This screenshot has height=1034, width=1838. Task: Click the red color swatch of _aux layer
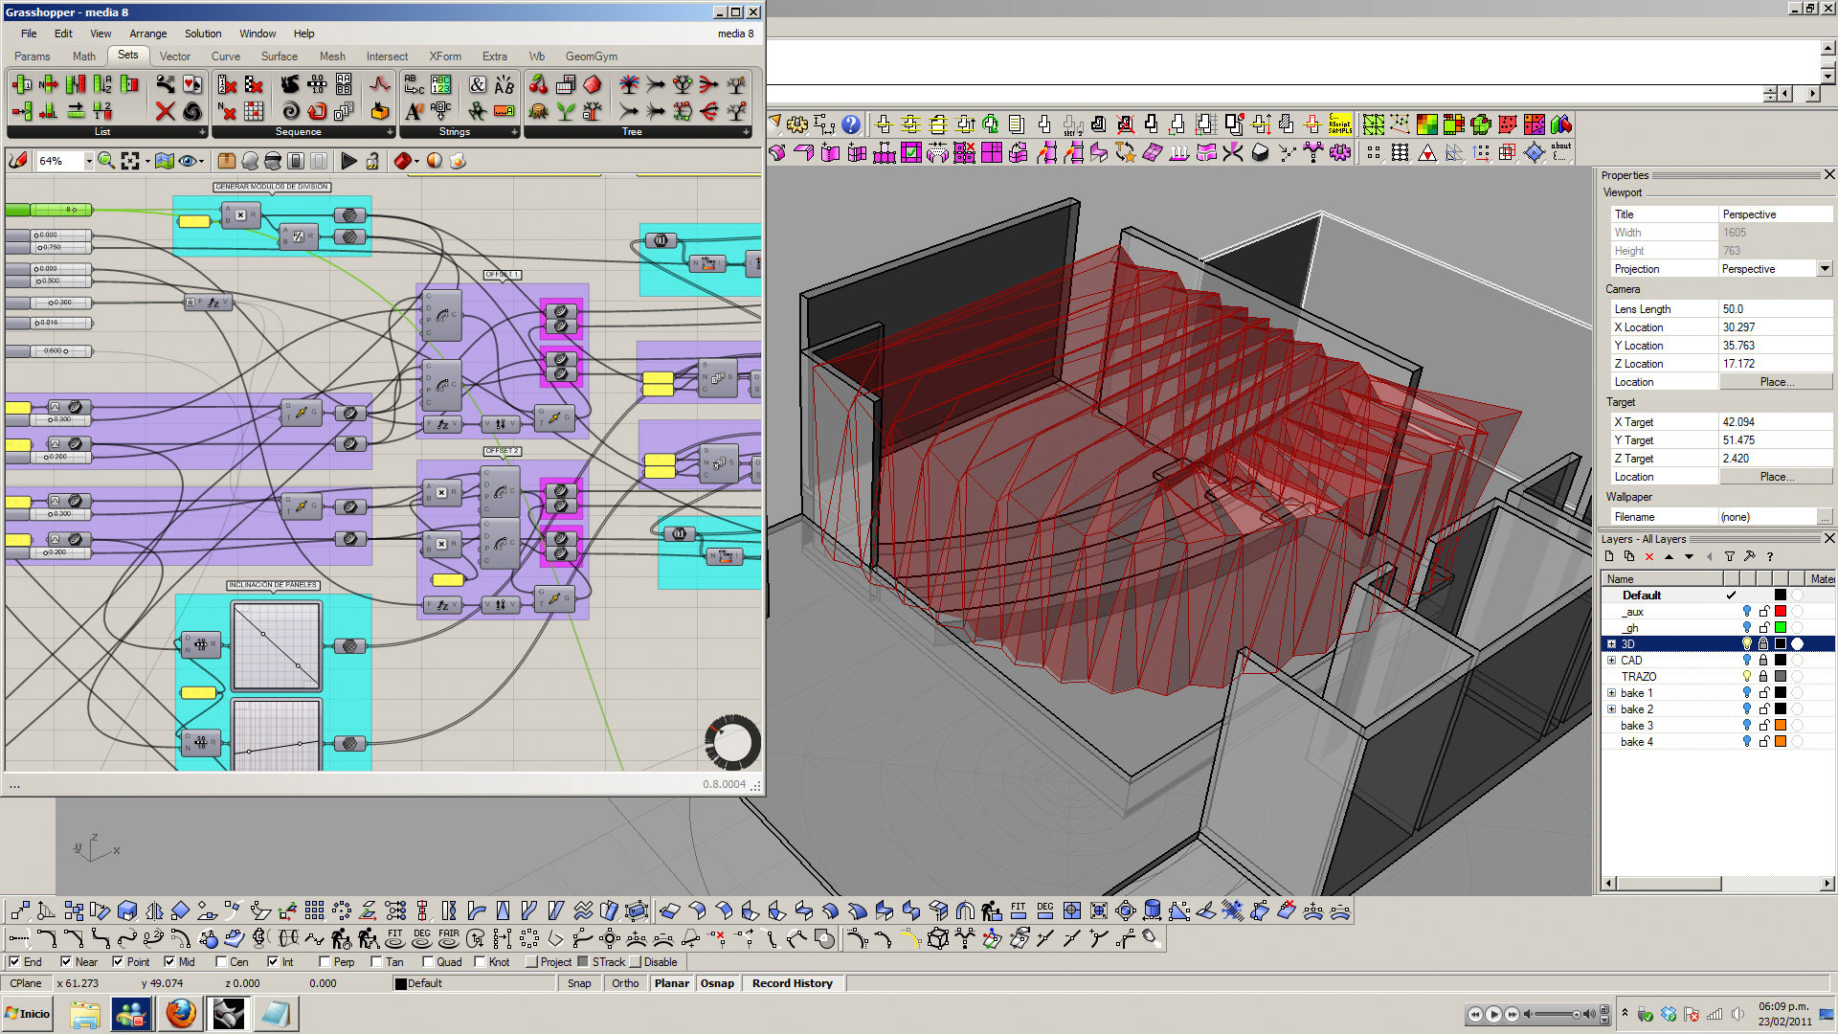1781,612
